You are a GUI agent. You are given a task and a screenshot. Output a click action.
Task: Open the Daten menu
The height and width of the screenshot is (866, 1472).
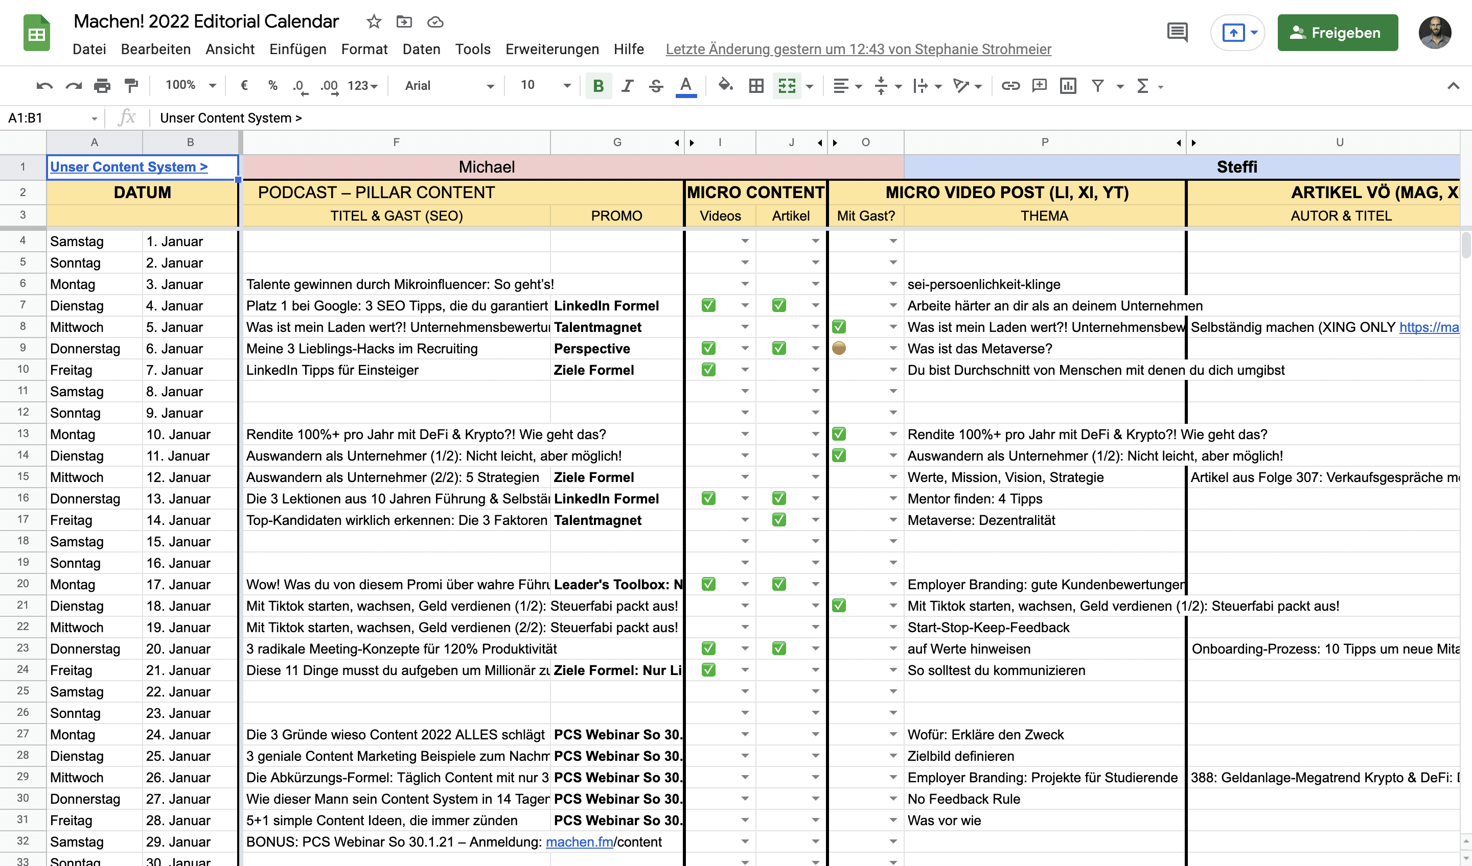coord(421,49)
